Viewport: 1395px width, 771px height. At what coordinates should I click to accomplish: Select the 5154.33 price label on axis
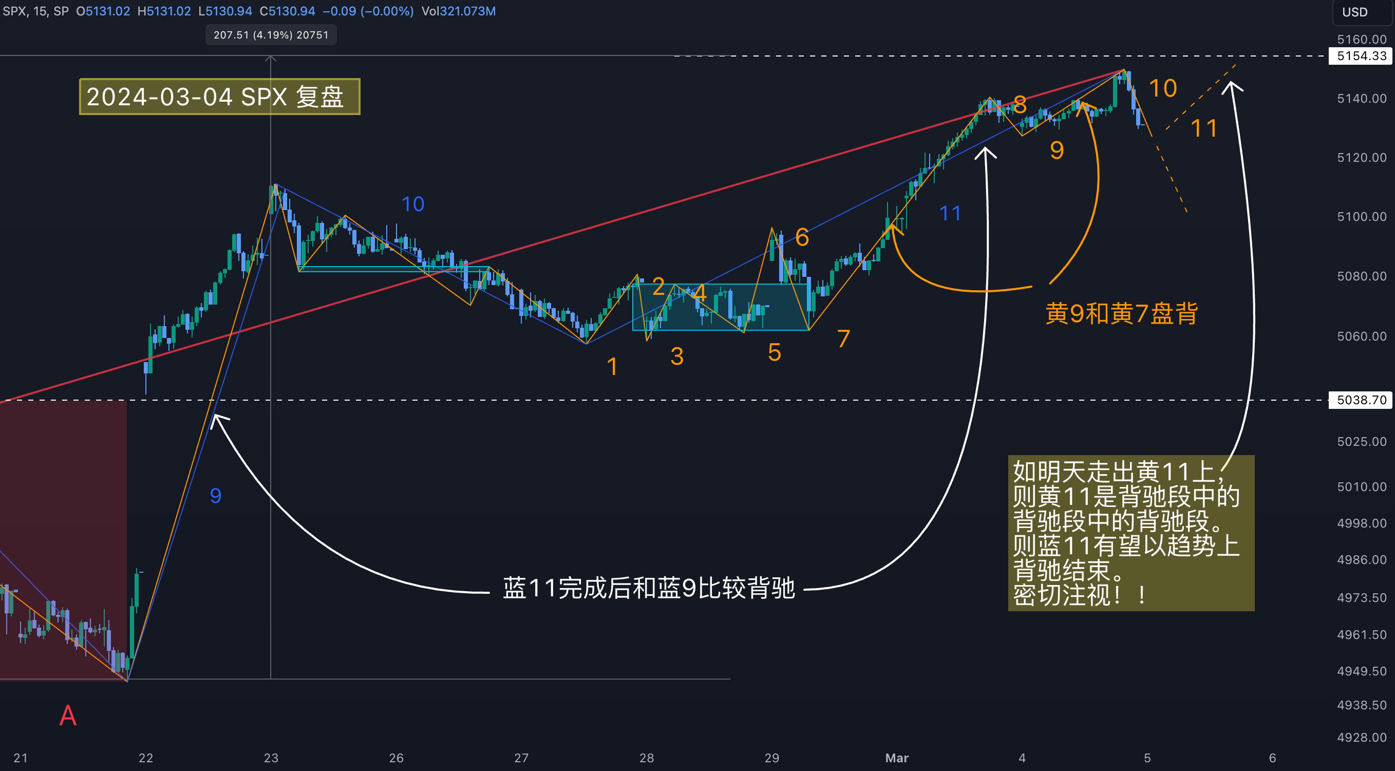click(x=1361, y=56)
